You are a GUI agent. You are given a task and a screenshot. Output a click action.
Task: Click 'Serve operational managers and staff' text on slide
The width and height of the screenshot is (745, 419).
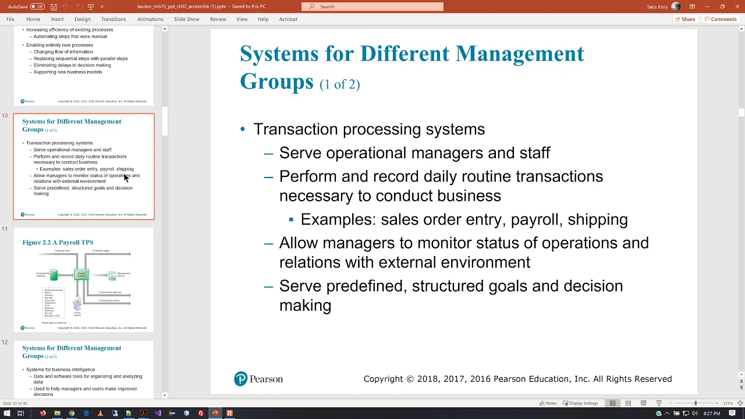point(414,153)
